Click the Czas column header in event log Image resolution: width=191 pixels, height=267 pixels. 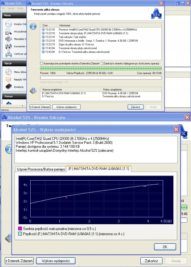click(x=49, y=25)
